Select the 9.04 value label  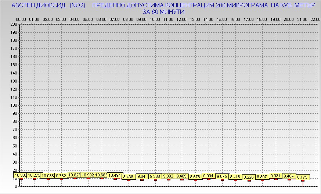point(142,176)
